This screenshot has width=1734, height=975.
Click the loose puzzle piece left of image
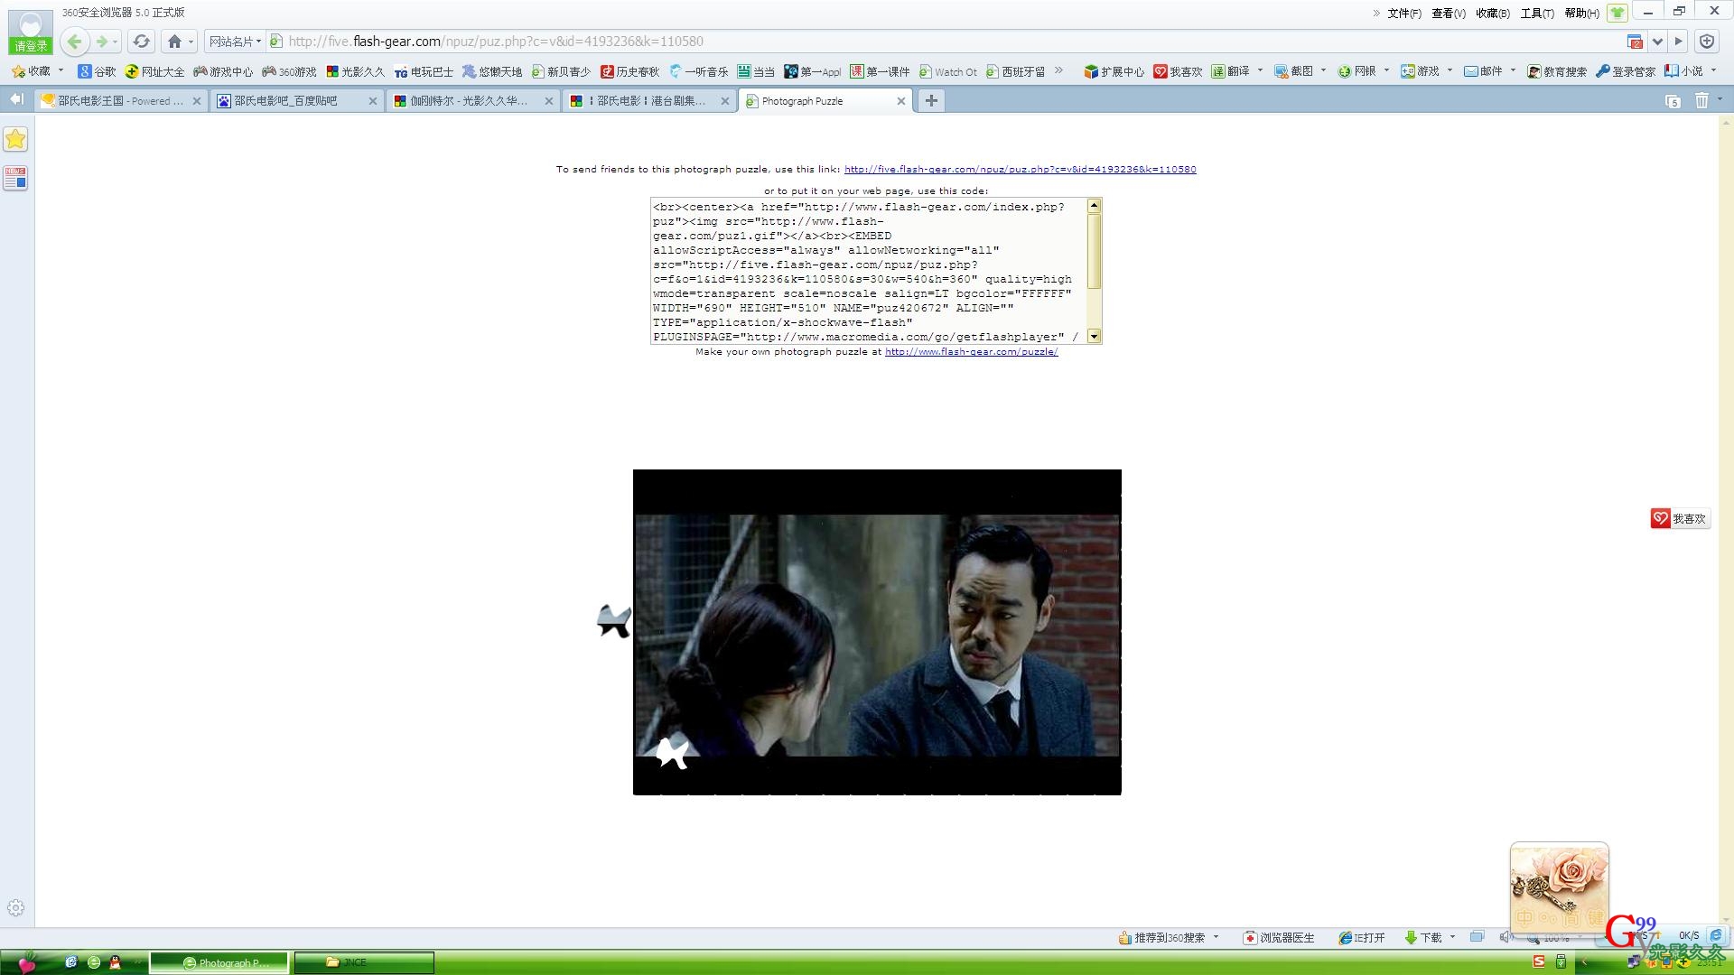point(614,621)
